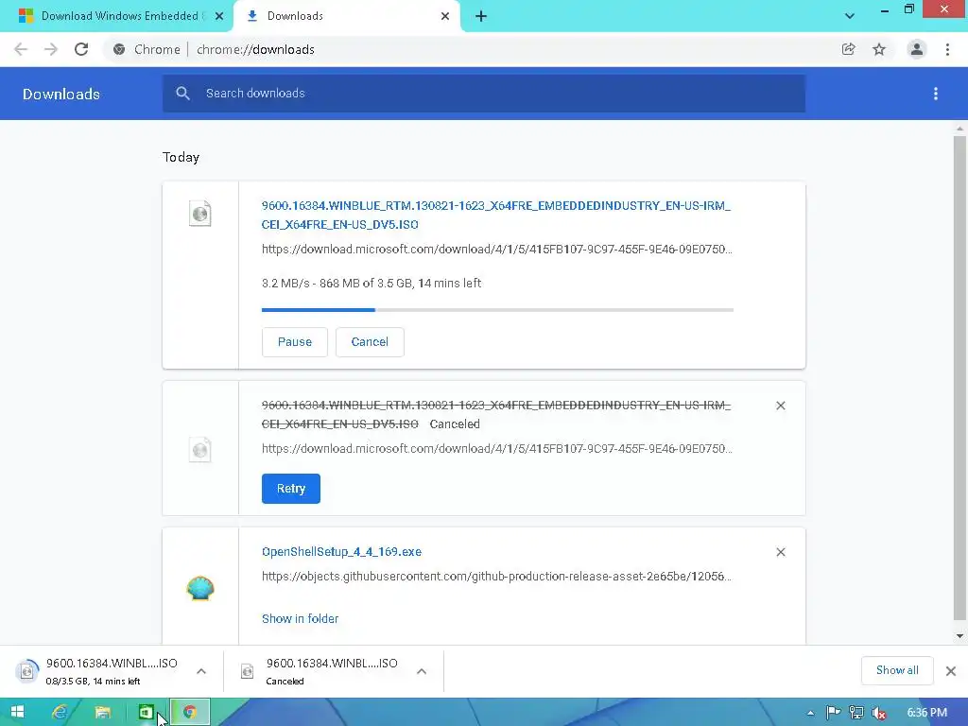
Task: Launch Internet Explorer from taskbar
Action: pos(60,713)
